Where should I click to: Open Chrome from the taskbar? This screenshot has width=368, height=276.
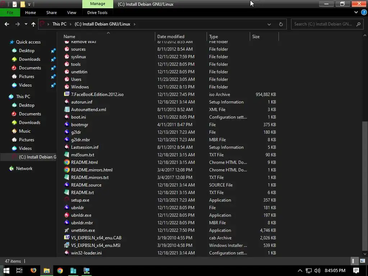pyautogui.click(x=60, y=270)
